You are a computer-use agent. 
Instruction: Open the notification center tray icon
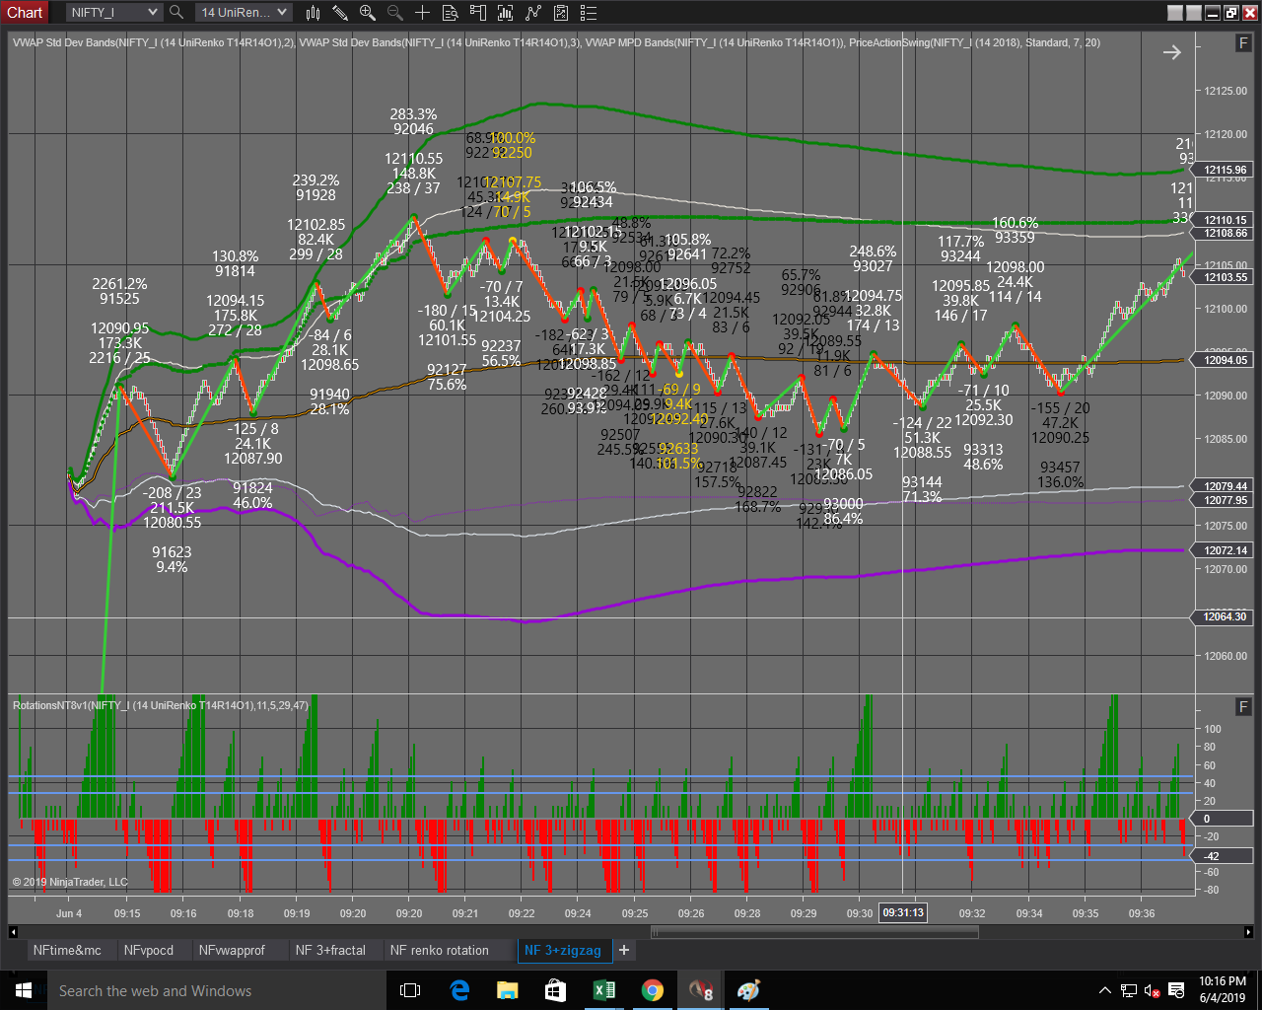(1175, 990)
